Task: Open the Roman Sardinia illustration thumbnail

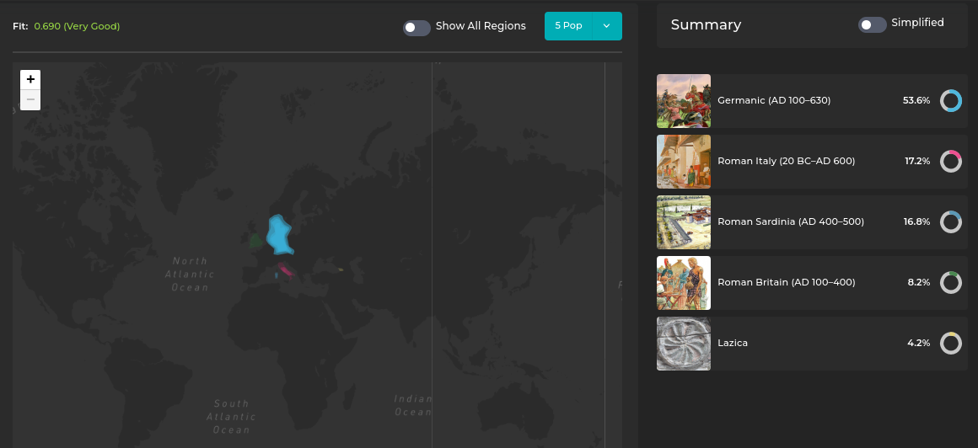Action: [x=684, y=221]
